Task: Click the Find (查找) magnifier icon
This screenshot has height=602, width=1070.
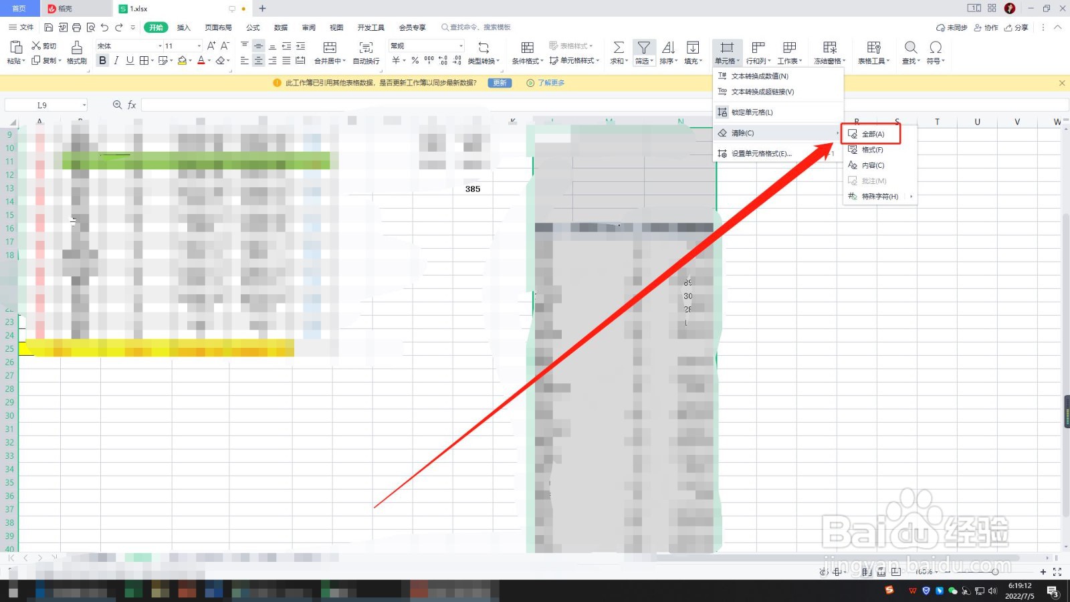Action: (911, 47)
